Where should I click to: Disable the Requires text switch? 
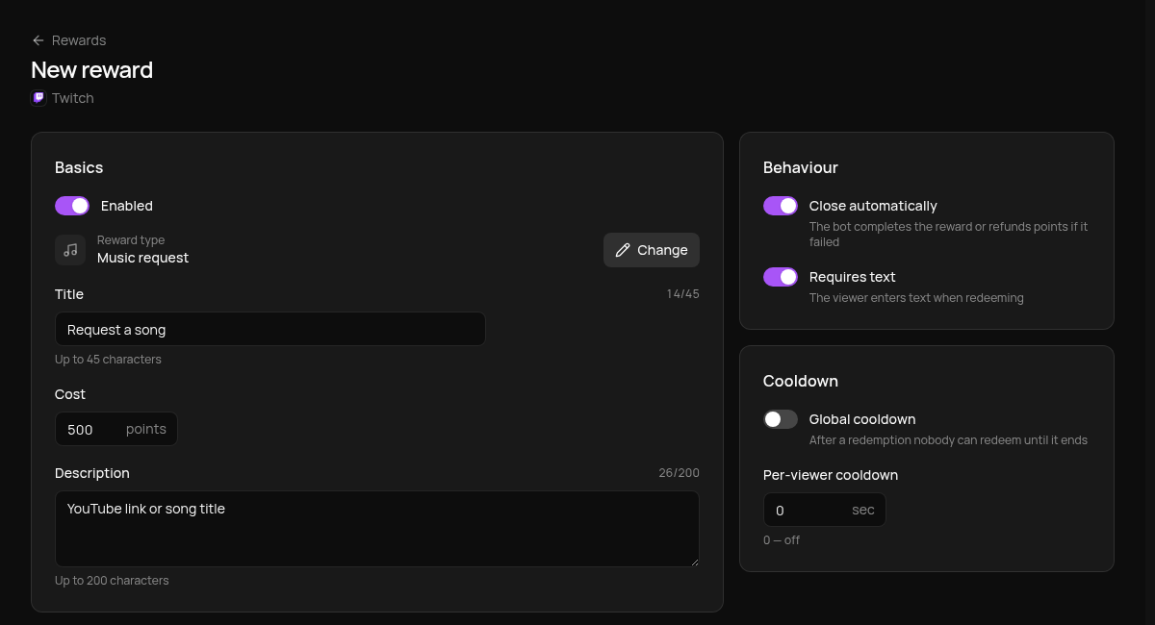[781, 277]
